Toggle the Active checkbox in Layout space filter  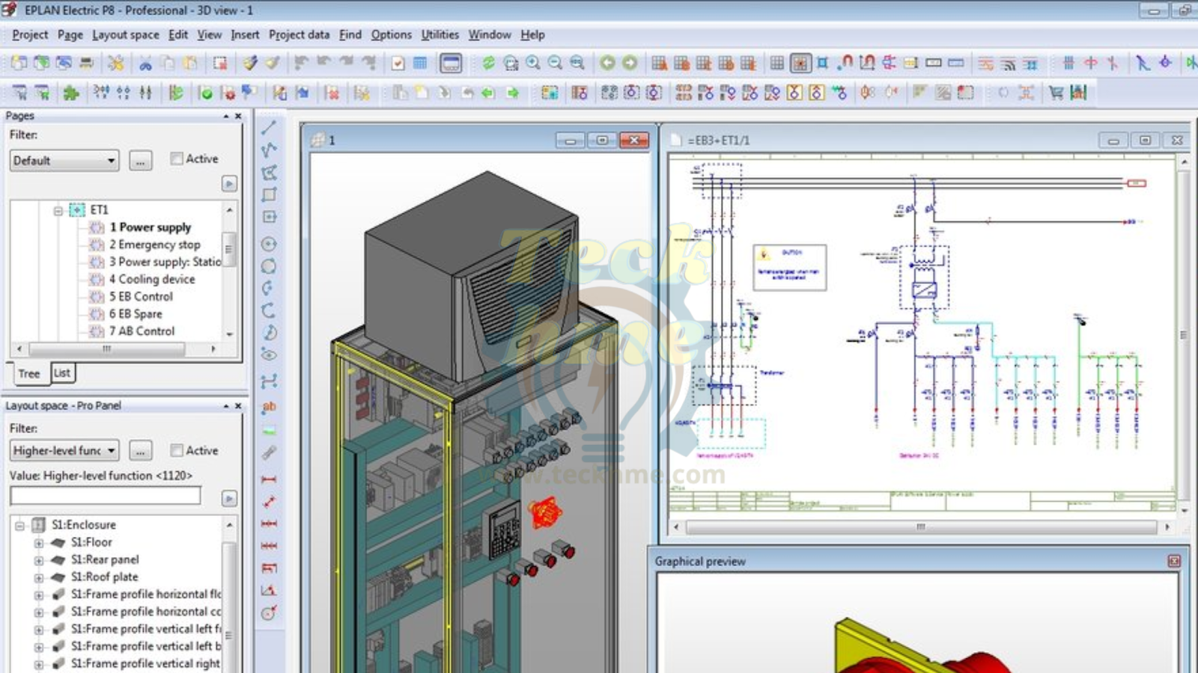point(177,450)
